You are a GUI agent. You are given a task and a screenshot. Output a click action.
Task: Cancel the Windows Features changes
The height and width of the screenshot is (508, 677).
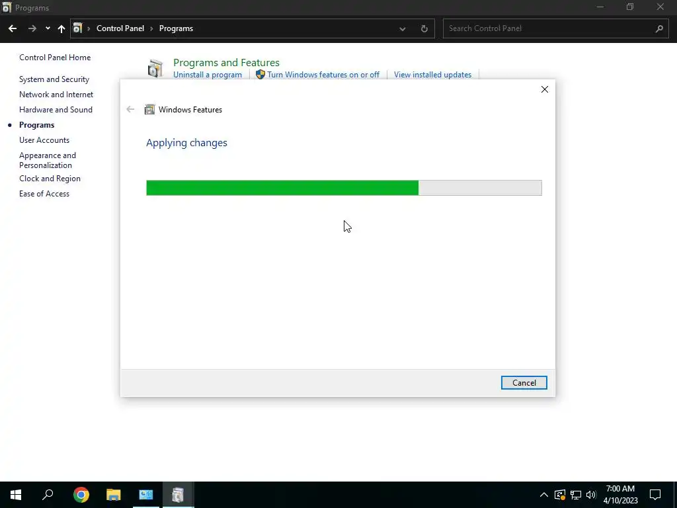[524, 383]
